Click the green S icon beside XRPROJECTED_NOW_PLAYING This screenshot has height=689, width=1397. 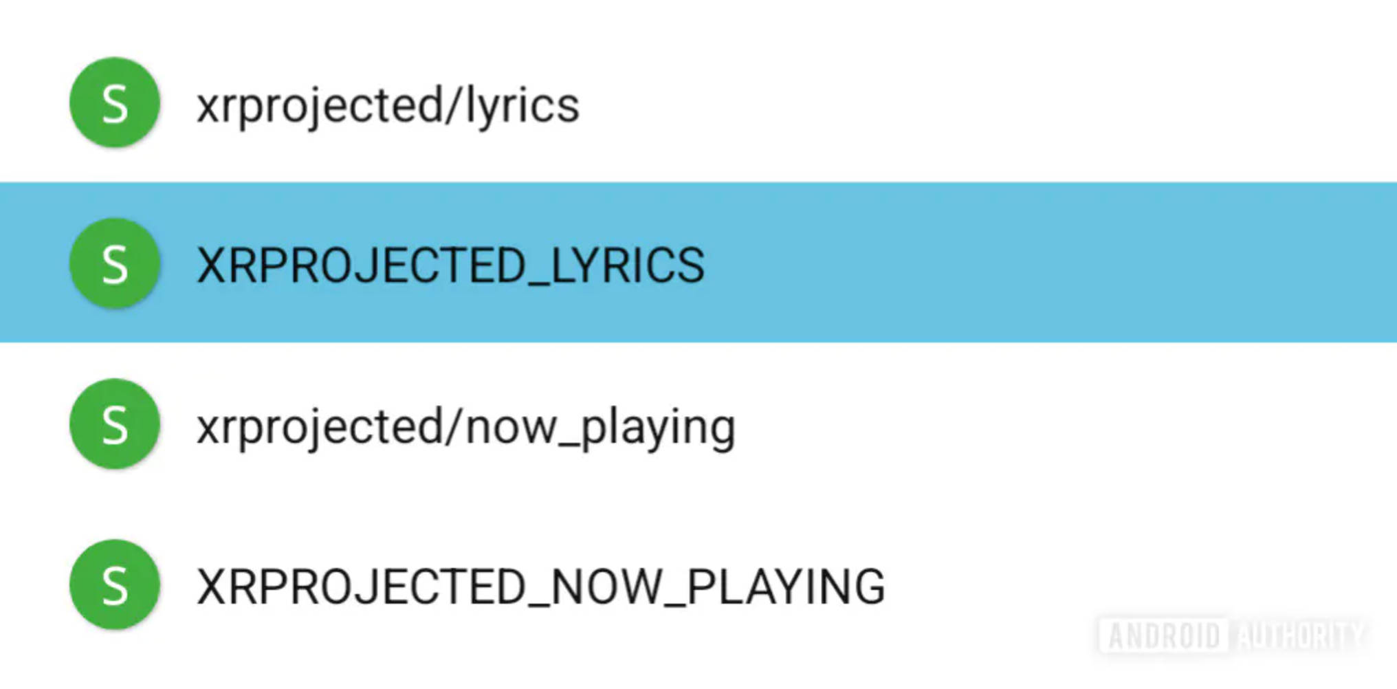115,585
